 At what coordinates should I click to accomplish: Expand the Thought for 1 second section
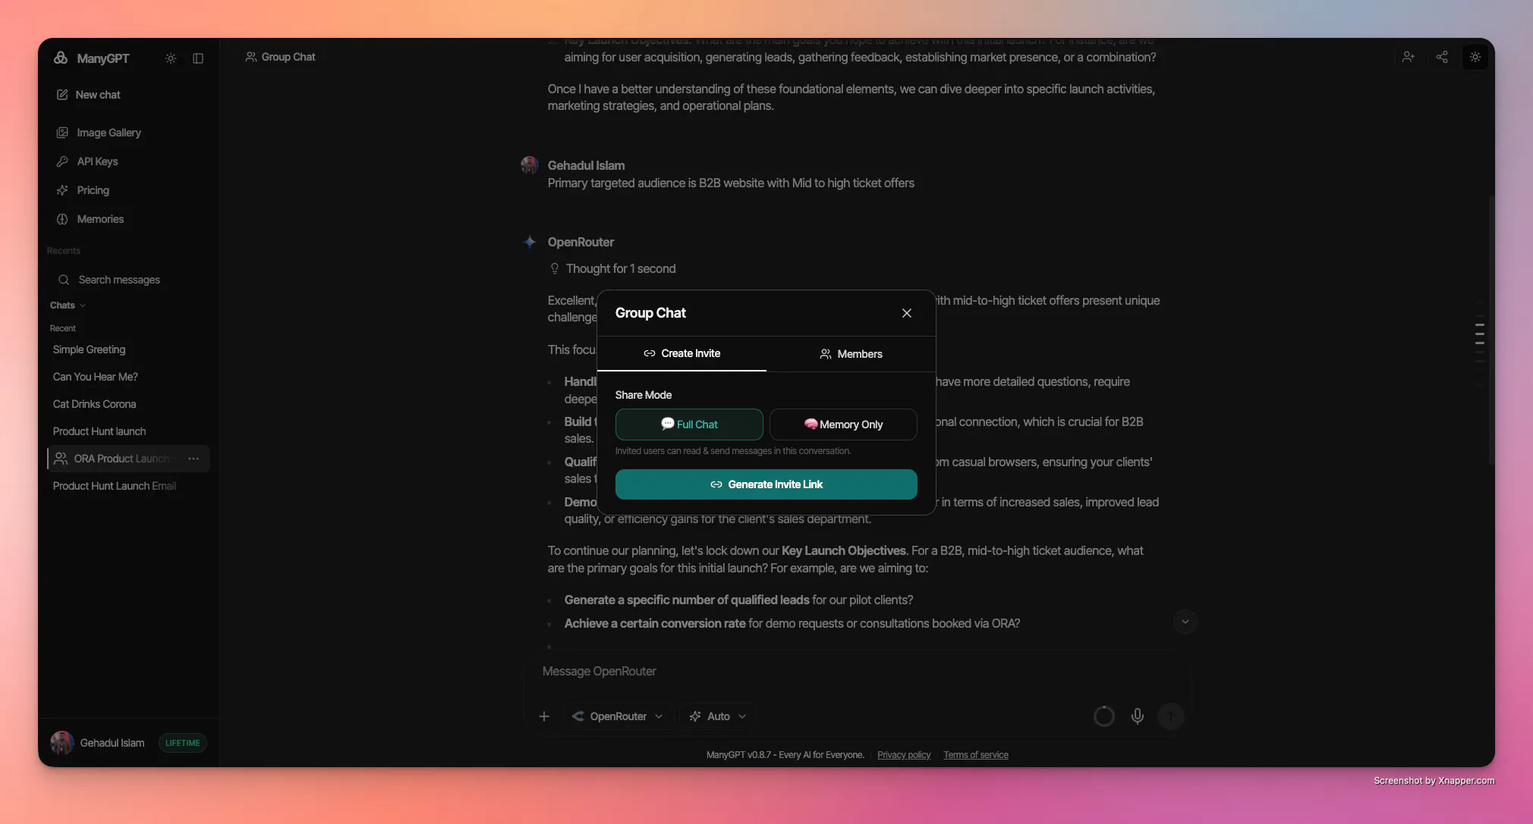point(612,269)
